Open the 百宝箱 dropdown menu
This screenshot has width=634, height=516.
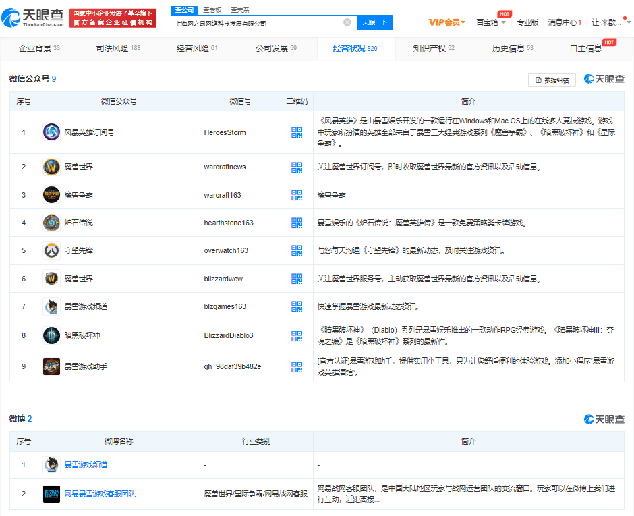[490, 22]
